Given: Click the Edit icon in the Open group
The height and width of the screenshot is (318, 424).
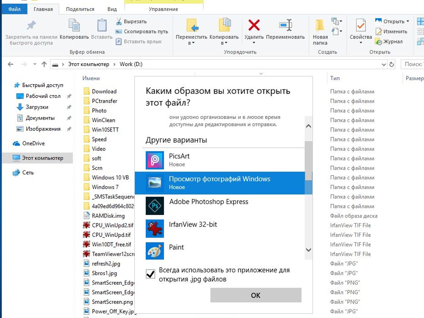Looking at the screenshot, I should pos(378,31).
